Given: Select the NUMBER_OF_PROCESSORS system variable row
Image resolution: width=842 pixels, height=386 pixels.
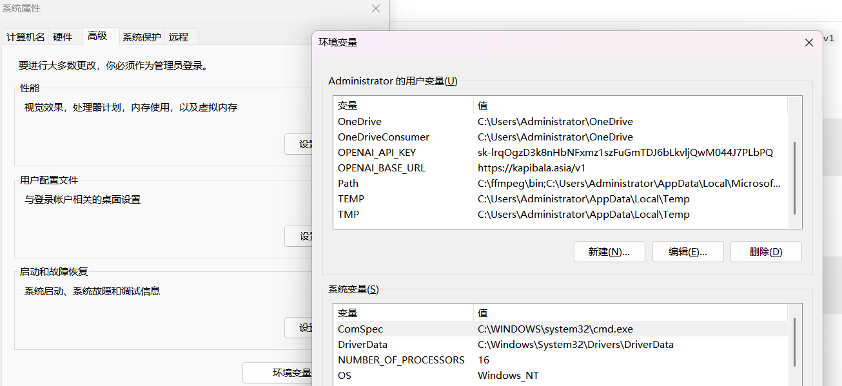Looking at the screenshot, I should click(560, 360).
